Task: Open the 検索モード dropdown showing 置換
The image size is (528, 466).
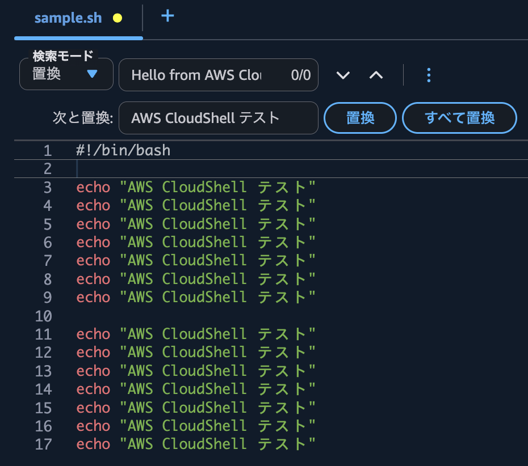Action: pyautogui.click(x=66, y=74)
